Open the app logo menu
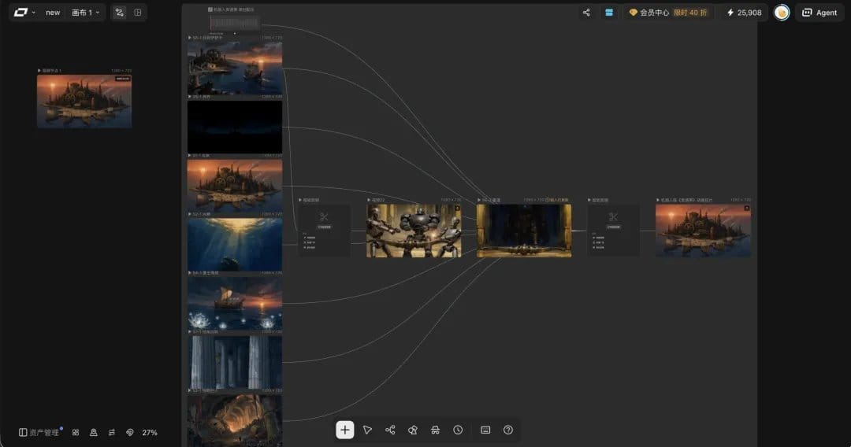The height and width of the screenshot is (447, 851). click(24, 12)
